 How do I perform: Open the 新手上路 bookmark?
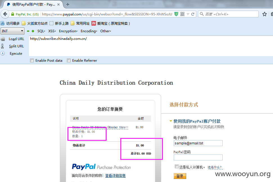coord(59,23)
